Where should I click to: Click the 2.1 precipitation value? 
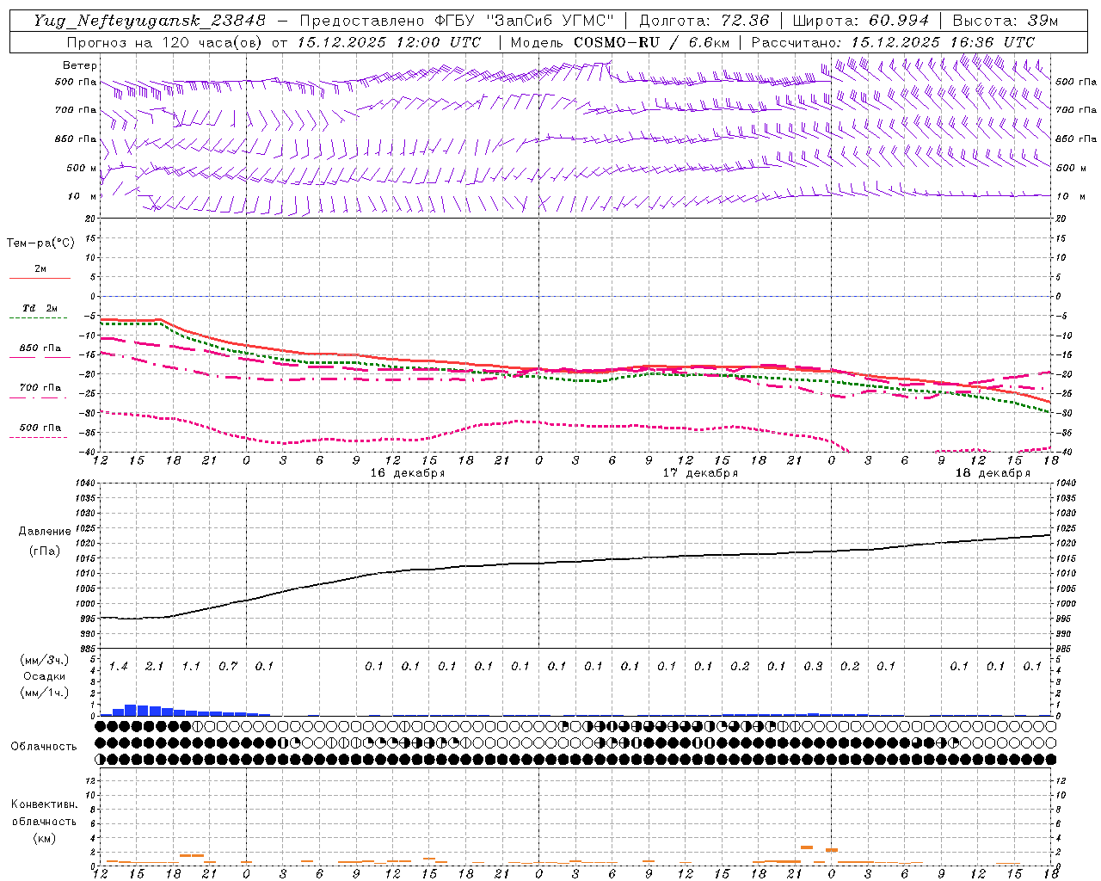click(154, 666)
